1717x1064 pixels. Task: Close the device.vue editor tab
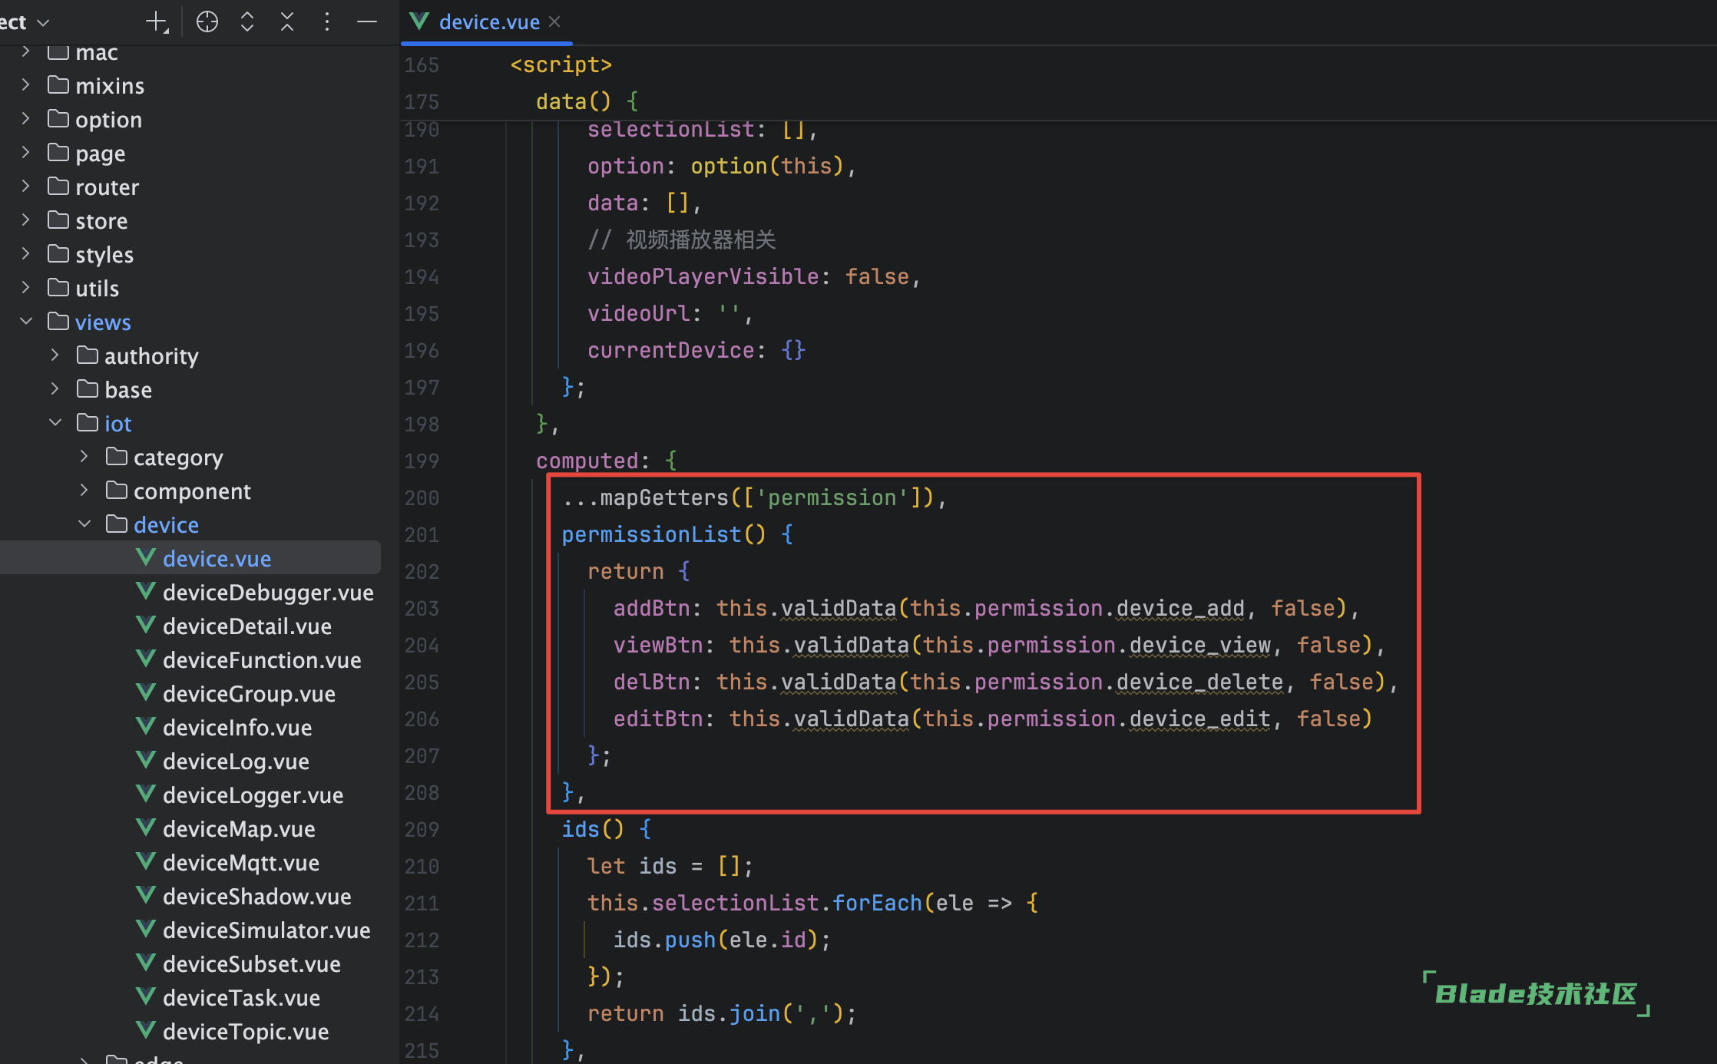coord(554,21)
